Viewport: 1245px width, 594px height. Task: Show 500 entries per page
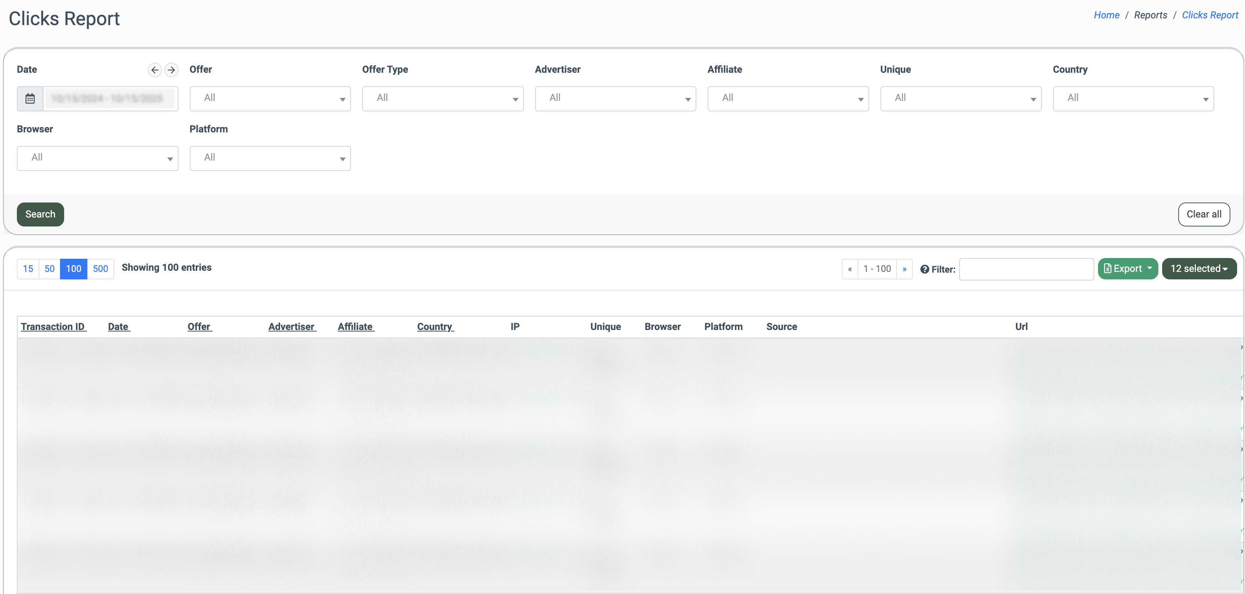(100, 269)
